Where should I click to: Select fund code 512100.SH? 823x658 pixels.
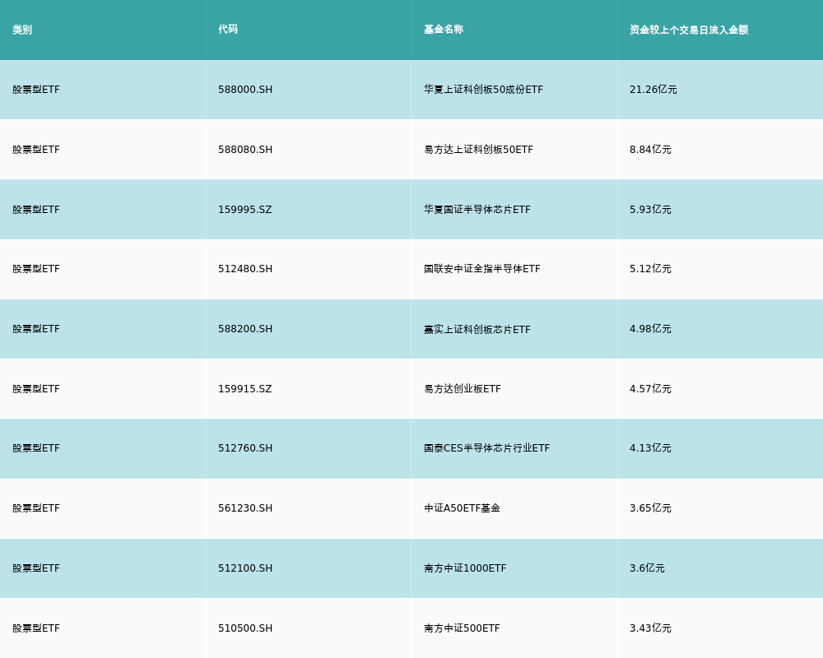pos(245,568)
